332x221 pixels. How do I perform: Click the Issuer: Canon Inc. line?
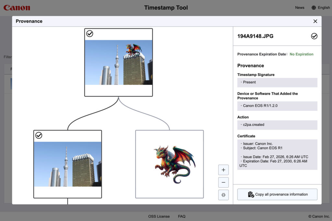(257, 144)
